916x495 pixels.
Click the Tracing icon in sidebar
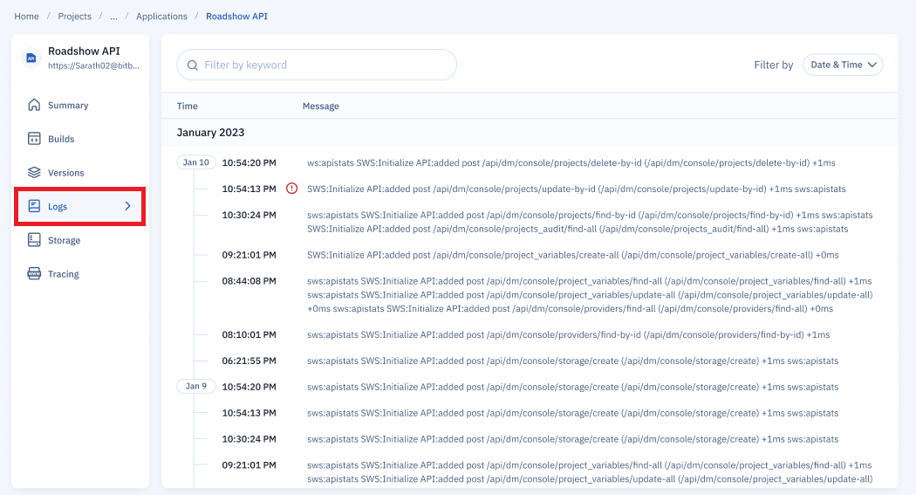pos(35,273)
